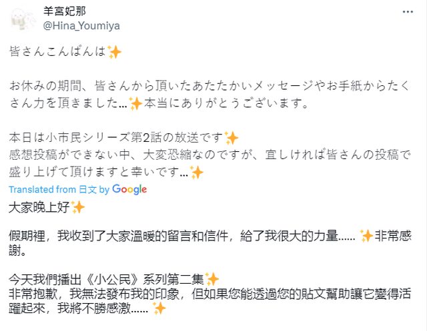Click the original greeting text 皆さんこんばんは
Image resolution: width=427 pixels, height=331 pixels.
coord(59,53)
